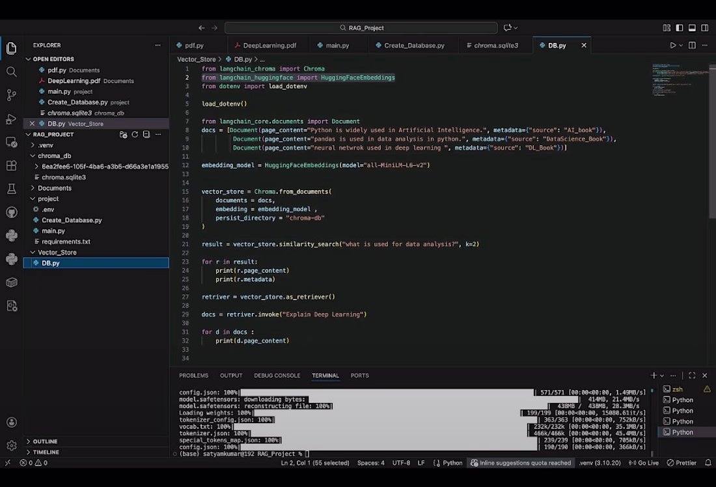This screenshot has height=487, width=716.
Task: Change the UTF-8 encoding setting
Action: pyautogui.click(x=401, y=463)
